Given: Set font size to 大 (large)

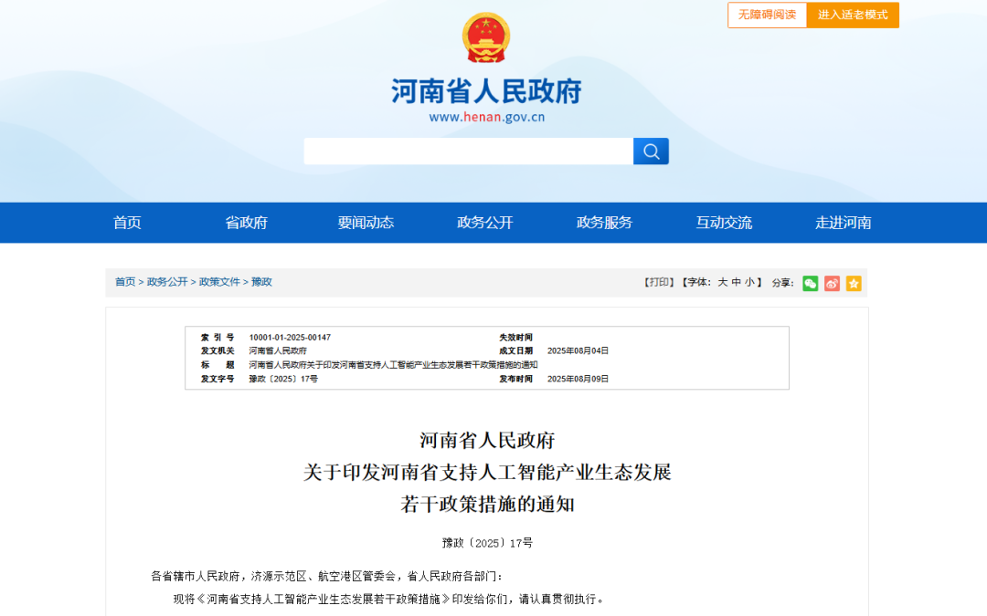Looking at the screenshot, I should pos(722,283).
